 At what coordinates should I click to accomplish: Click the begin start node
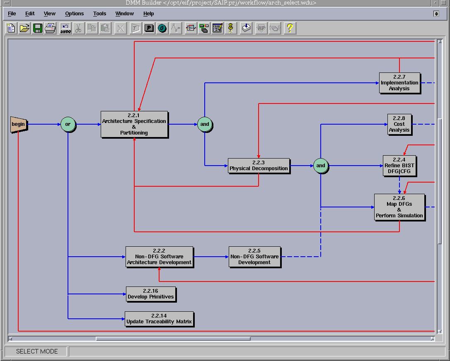tap(19, 124)
